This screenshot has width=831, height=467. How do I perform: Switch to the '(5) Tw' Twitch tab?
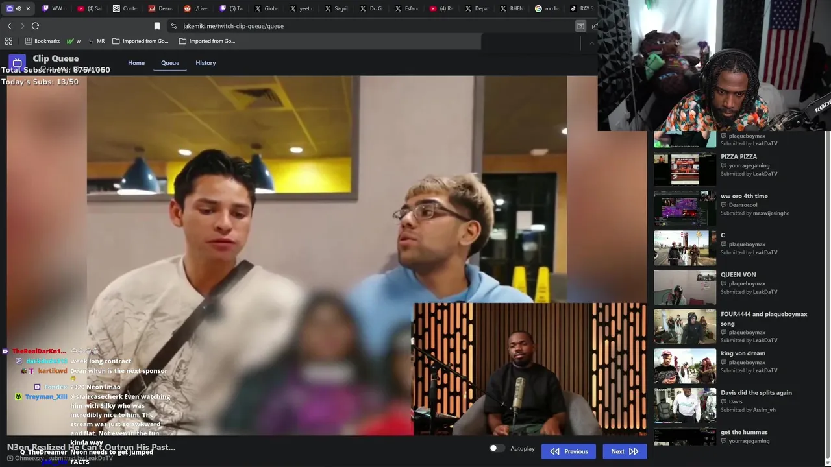(231, 8)
